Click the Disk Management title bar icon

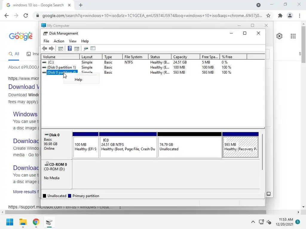coord(45,33)
